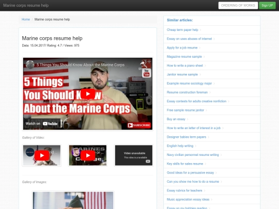Click Marine corps resume help site title
Image resolution: width=279 pixels, height=209 pixels.
[x=26, y=5]
